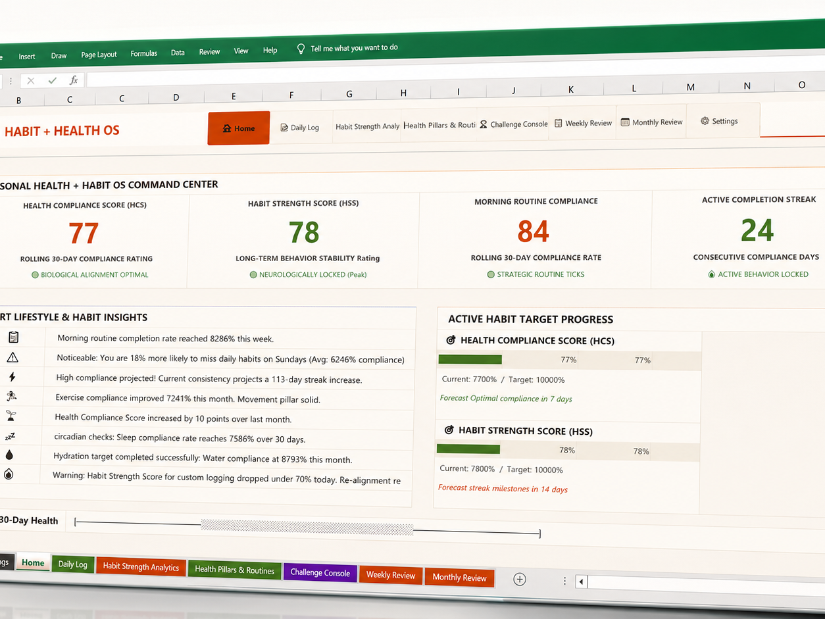Open the Weekly Review navigation button

[583, 123]
